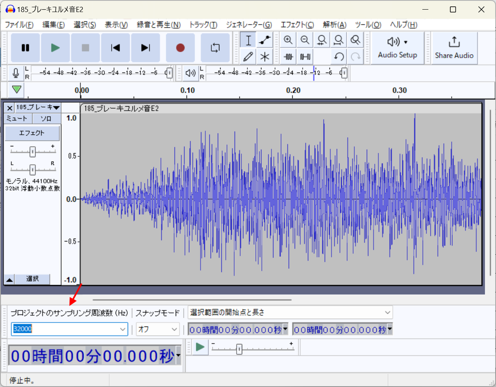The height and width of the screenshot is (387, 496).
Task: Solo the track with ソロ button
Action: [x=46, y=118]
